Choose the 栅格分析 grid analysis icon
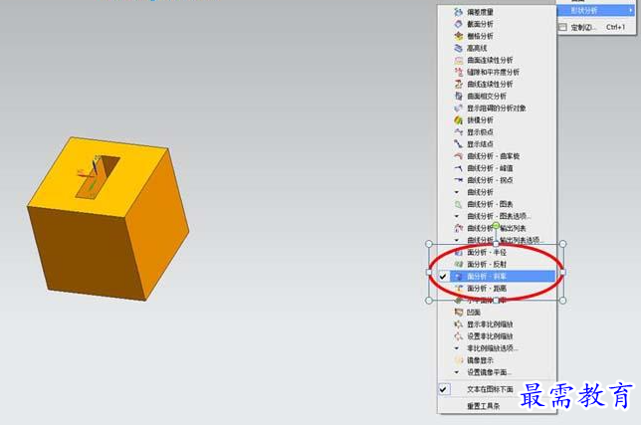The image size is (641, 427). pyautogui.click(x=458, y=36)
